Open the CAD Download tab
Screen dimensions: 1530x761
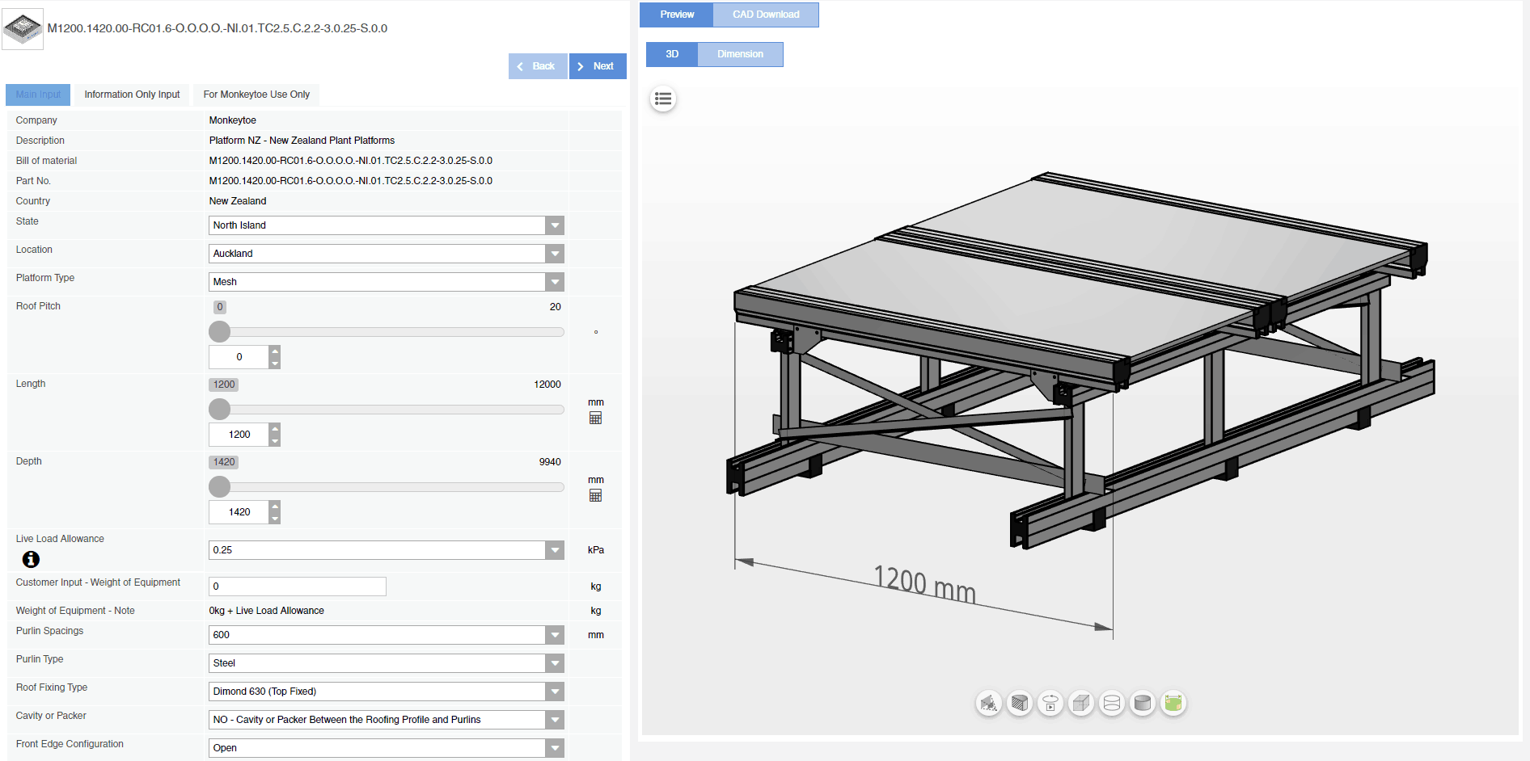tap(765, 14)
